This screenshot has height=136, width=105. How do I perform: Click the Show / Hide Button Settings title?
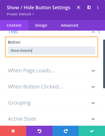pos(39,8)
